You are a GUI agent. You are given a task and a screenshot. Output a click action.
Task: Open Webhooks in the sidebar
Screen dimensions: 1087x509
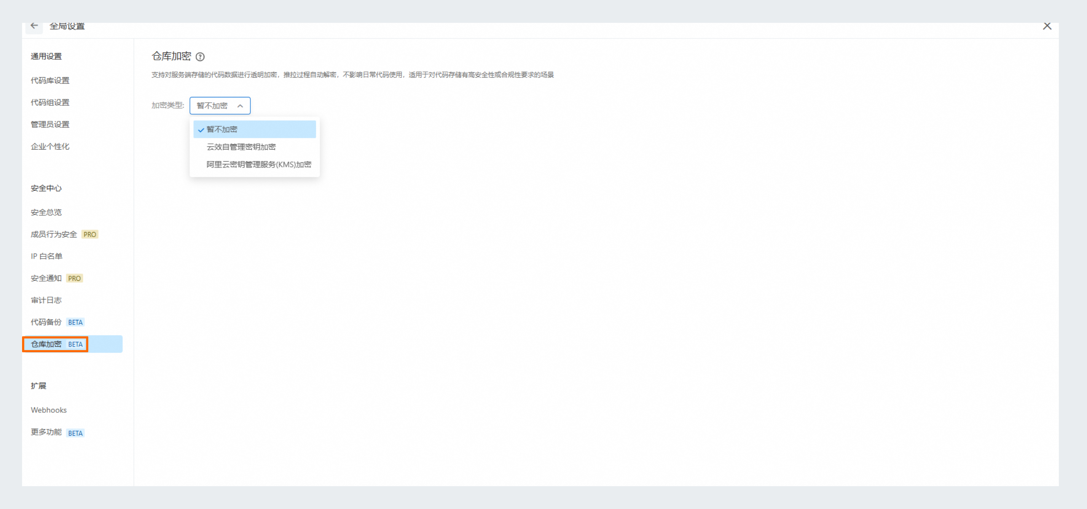click(49, 410)
